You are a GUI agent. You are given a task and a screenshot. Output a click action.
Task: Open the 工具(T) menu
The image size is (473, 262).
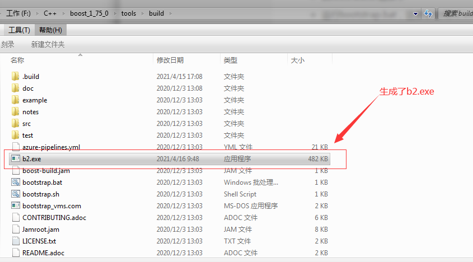[x=19, y=30]
